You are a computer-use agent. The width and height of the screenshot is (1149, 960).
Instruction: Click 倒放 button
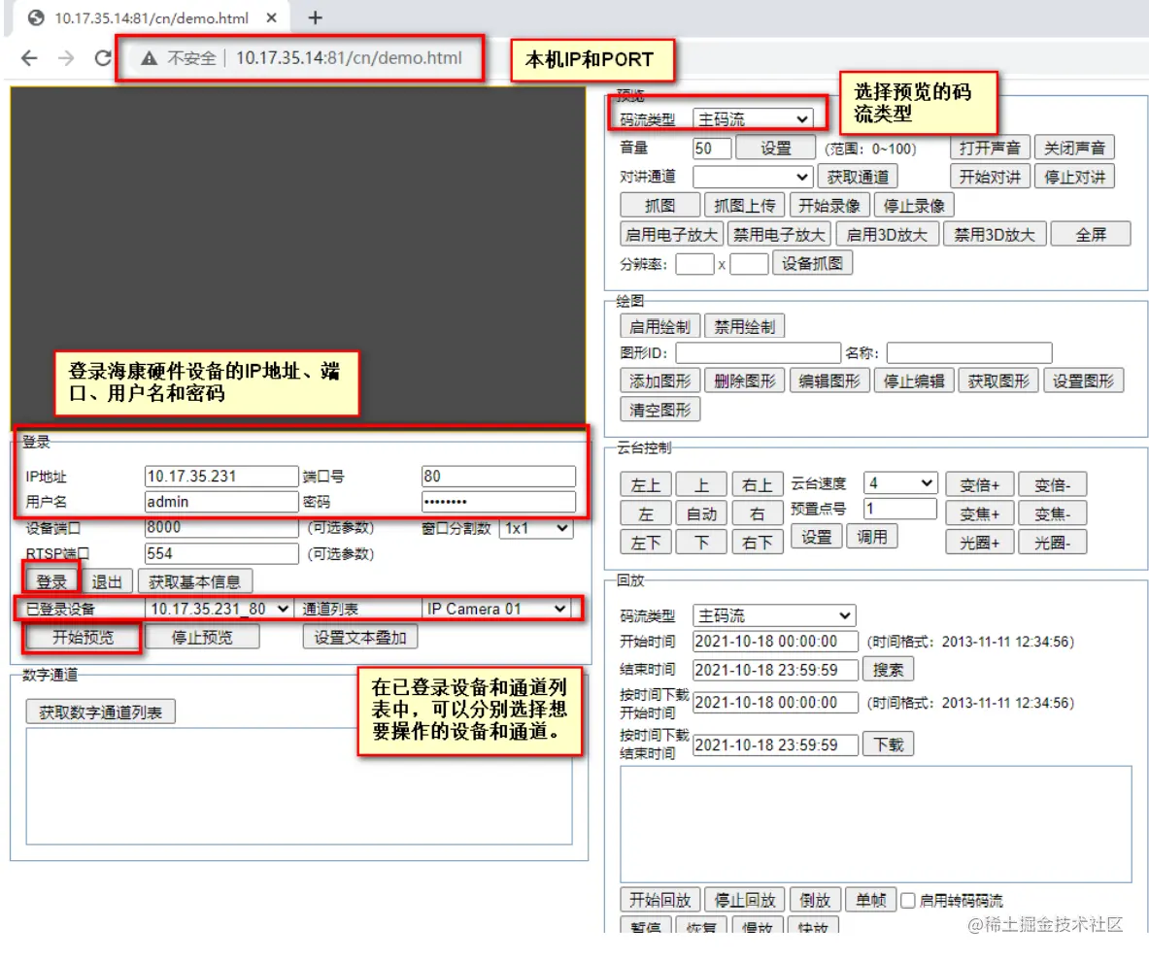pos(815,899)
